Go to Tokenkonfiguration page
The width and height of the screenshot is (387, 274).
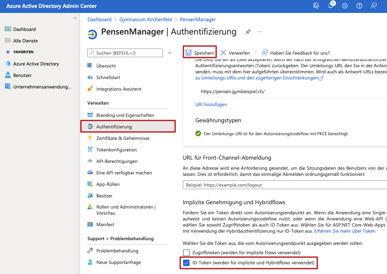pos(117,150)
